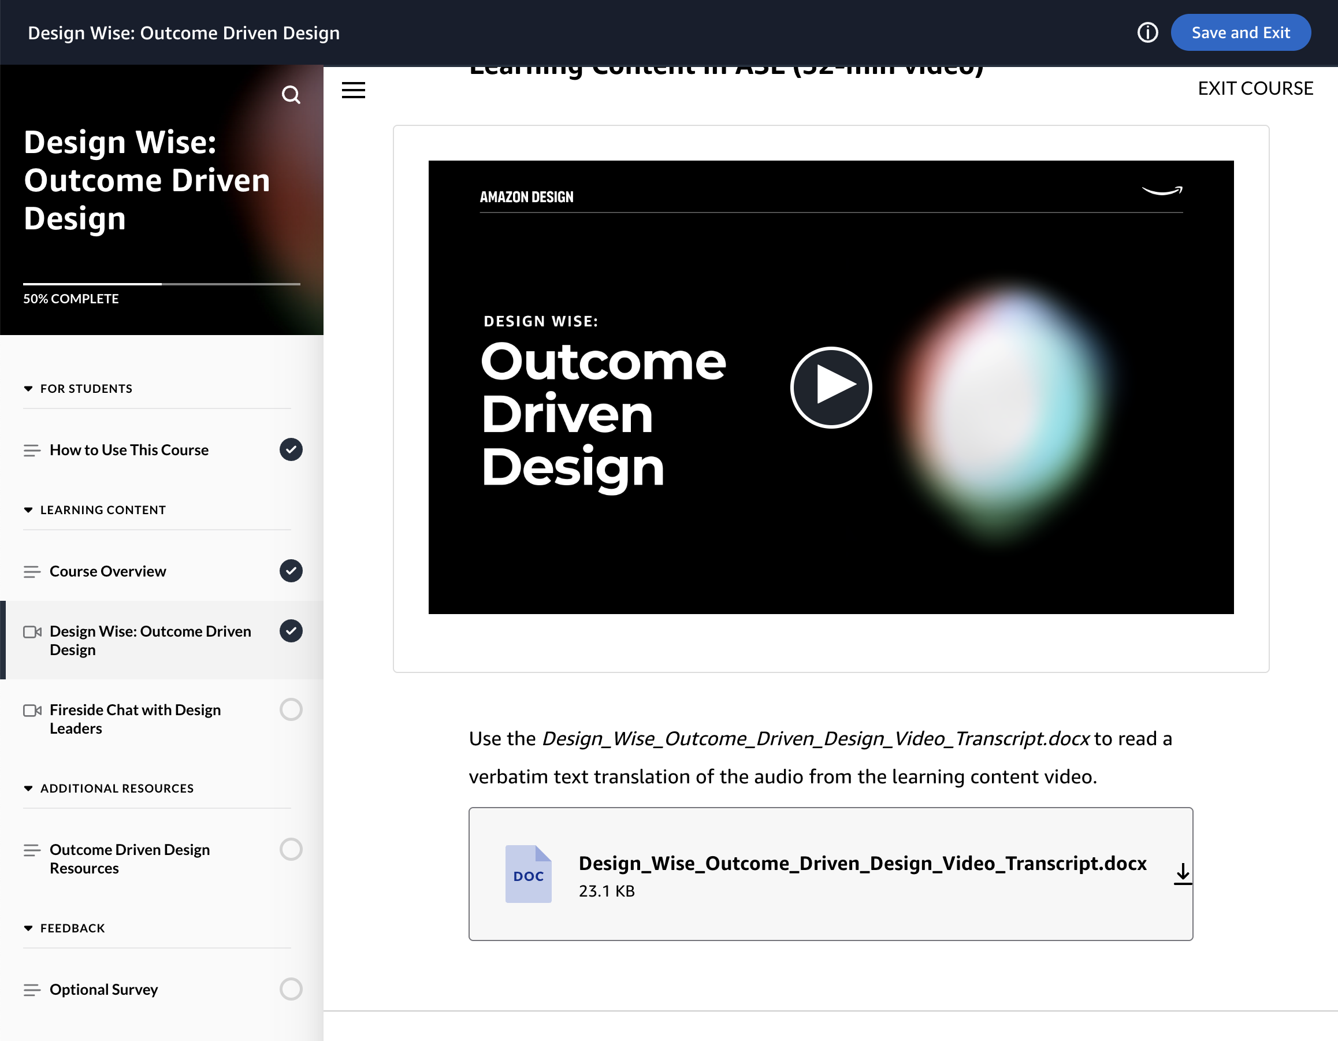Collapse the LEARNING CONTENT section

(28, 510)
